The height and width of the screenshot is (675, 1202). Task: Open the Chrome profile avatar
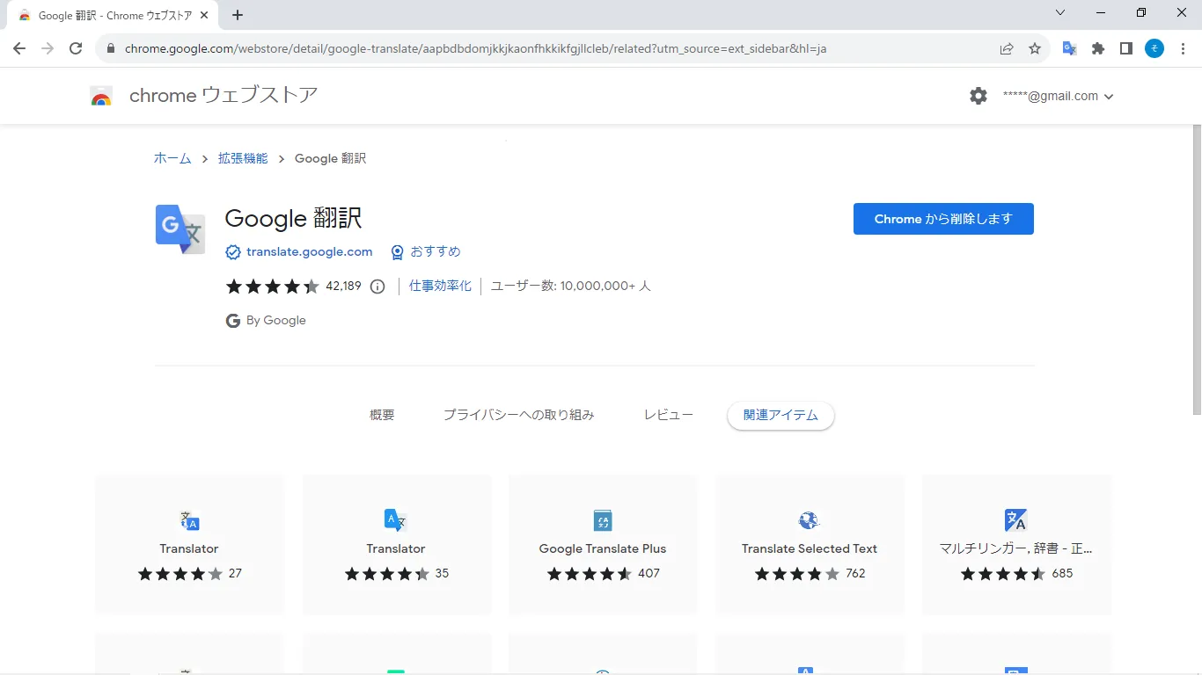(x=1154, y=48)
